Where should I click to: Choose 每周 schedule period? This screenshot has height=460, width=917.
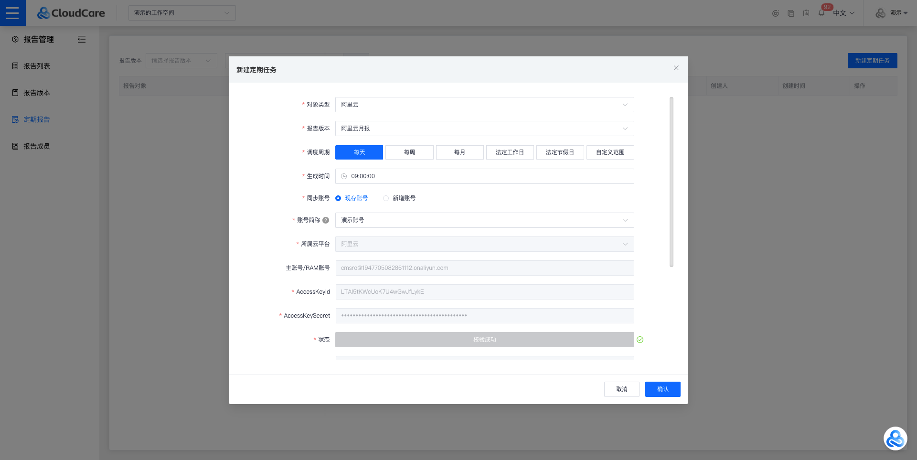pyautogui.click(x=409, y=152)
